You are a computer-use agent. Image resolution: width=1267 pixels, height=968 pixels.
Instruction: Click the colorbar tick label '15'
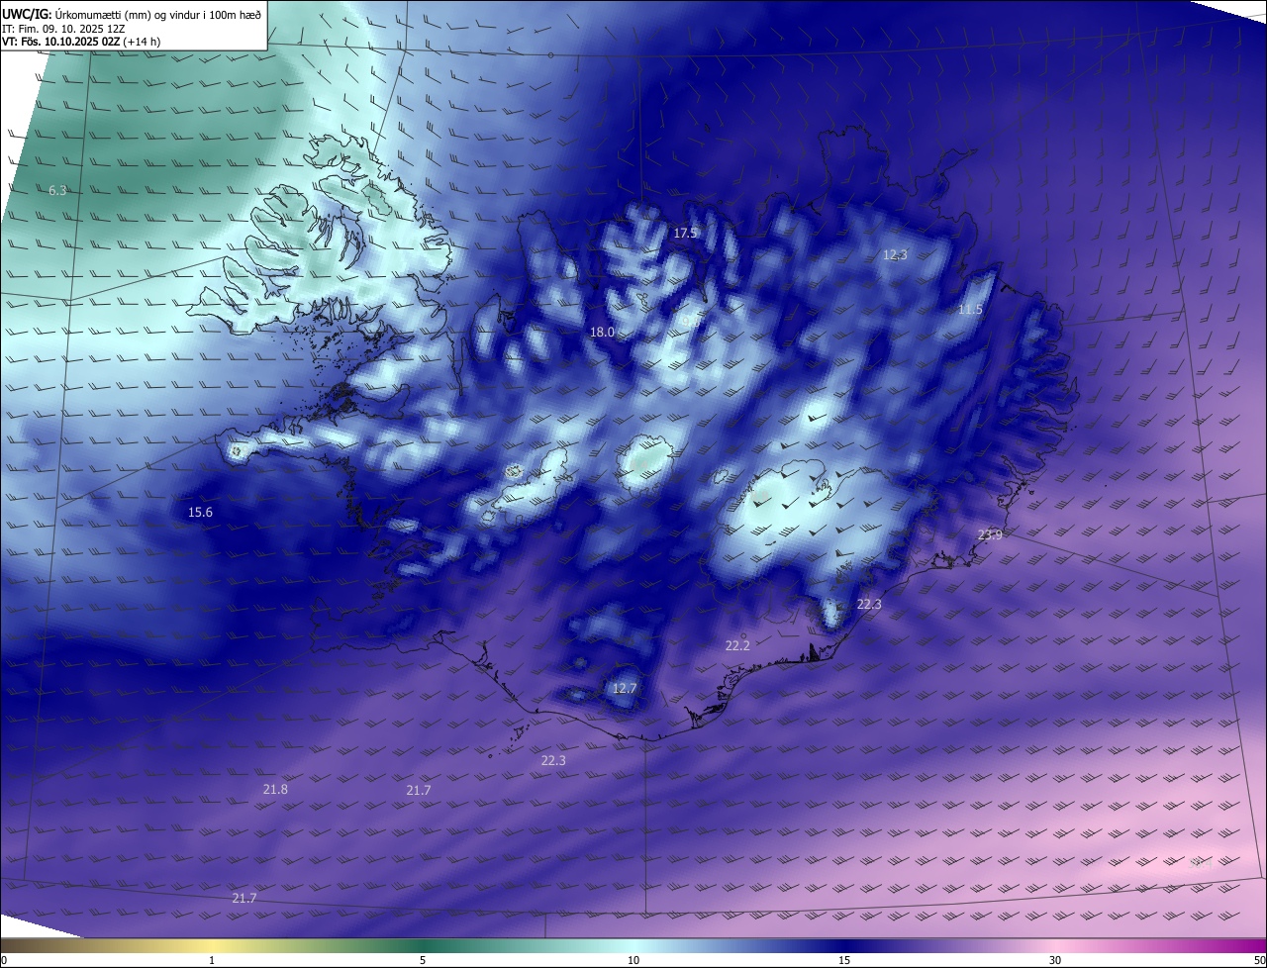(x=844, y=961)
